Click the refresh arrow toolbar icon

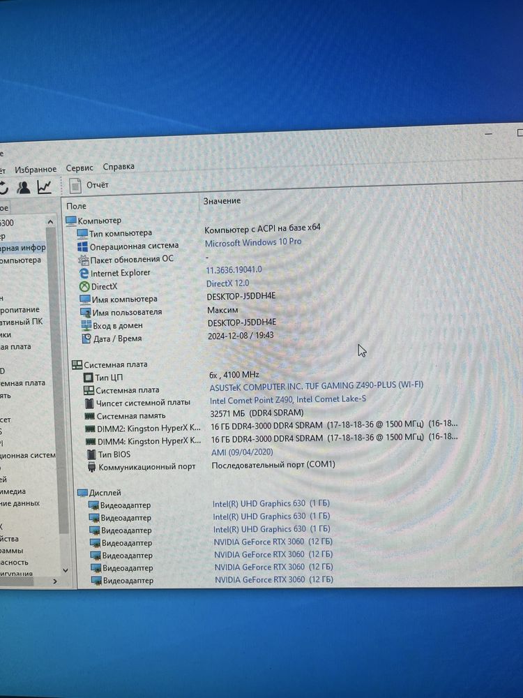[3, 188]
